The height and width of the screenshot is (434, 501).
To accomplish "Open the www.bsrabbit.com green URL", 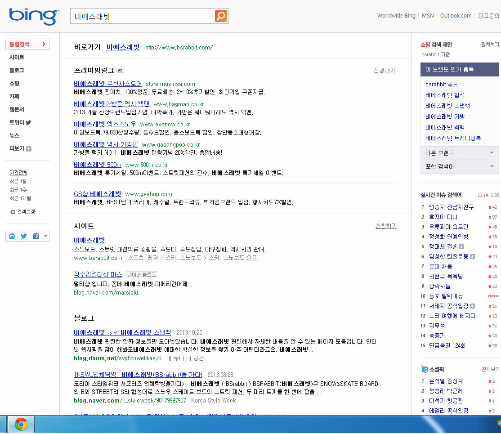I will (x=98, y=258).
